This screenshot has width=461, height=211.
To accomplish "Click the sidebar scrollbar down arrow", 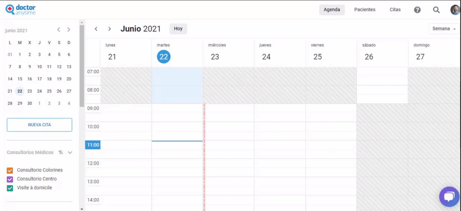I will pos(82,209).
